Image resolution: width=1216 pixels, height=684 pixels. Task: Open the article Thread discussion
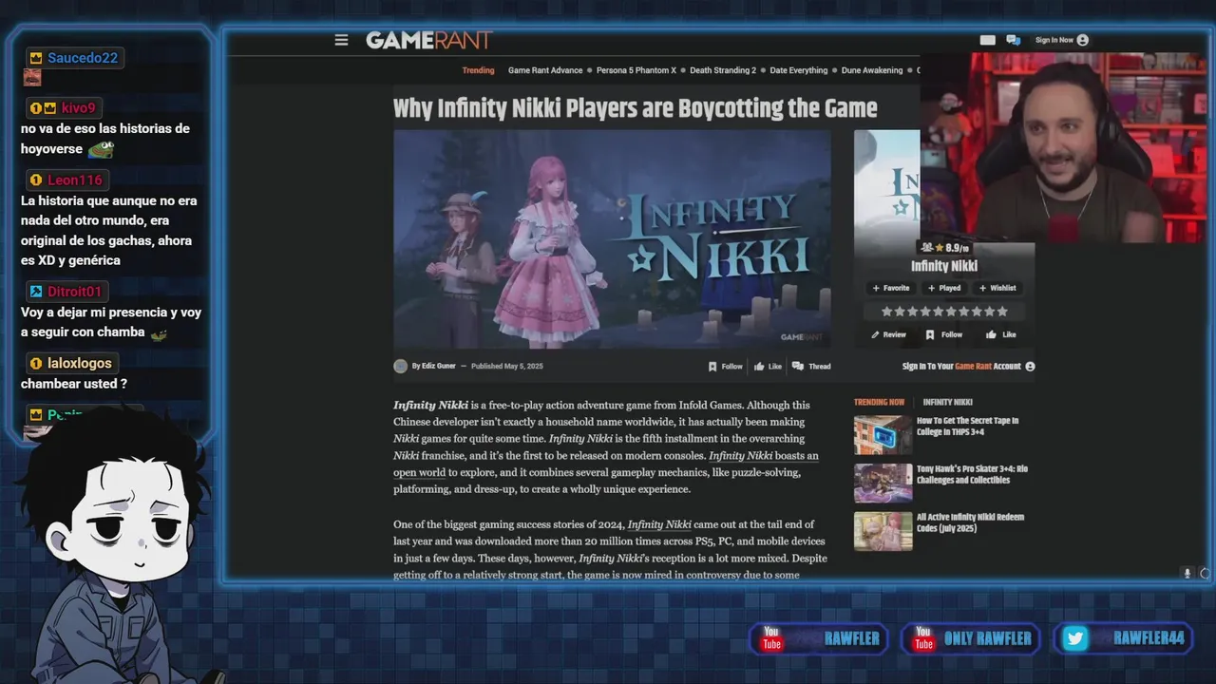pyautogui.click(x=811, y=366)
